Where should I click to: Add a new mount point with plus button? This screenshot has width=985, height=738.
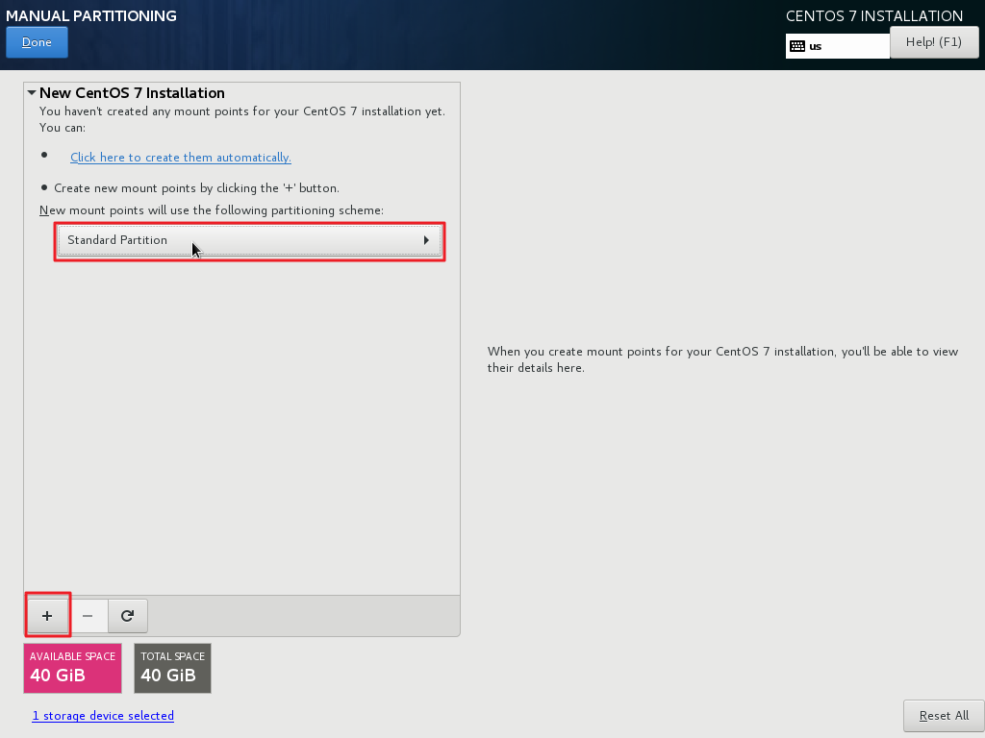[47, 616]
